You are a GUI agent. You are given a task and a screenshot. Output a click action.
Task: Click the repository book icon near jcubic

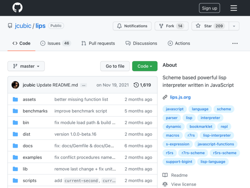[10, 26]
